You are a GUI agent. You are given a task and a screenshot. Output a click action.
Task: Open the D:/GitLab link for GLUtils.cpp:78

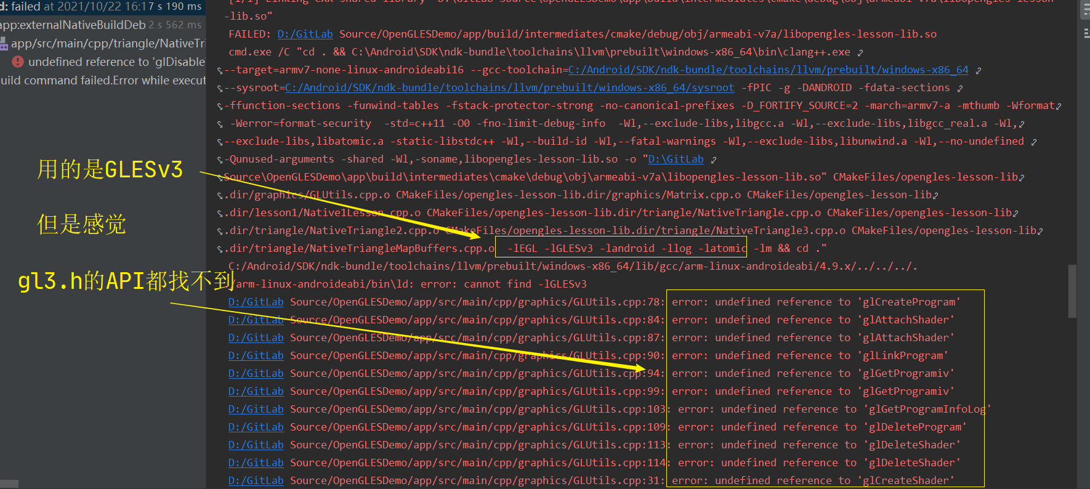click(x=256, y=302)
